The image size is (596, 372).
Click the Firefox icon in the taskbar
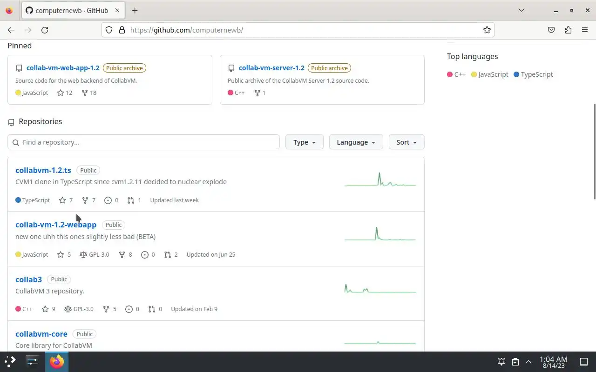tap(57, 361)
